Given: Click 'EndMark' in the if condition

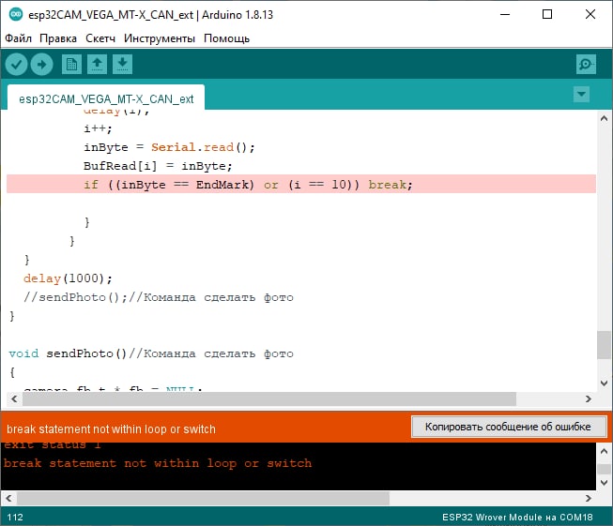Looking at the screenshot, I should [222, 185].
